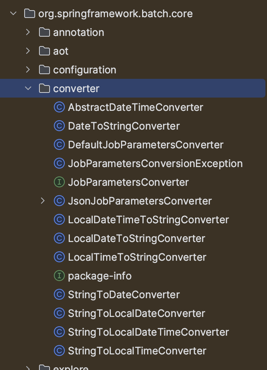Expand the annotation folder chevron
Screen dimensions: 267x370
28,32
